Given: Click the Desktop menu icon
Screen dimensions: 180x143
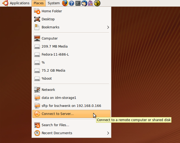Looking at the screenshot, I should [37, 19].
